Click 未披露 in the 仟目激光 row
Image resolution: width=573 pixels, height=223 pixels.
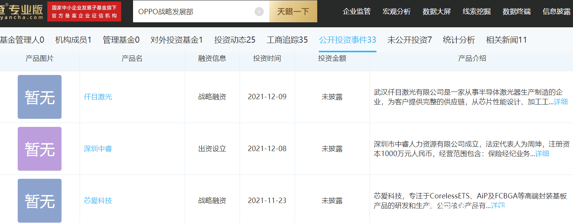[x=332, y=97]
